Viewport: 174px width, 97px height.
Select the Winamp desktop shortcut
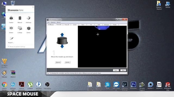(4, 74)
